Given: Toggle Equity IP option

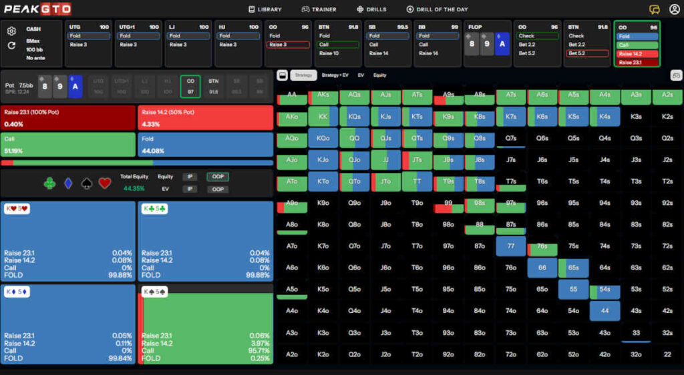Looking at the screenshot, I should (x=190, y=177).
